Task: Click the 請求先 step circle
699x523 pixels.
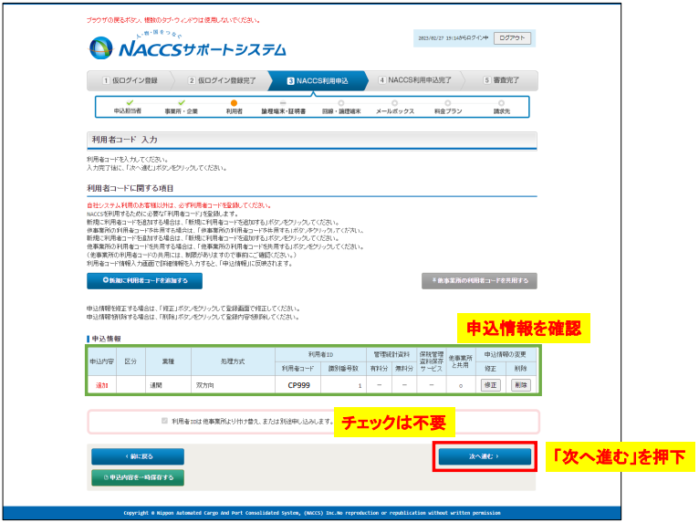Action: [x=501, y=102]
